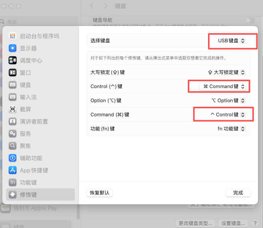
Task: Select the 聚焦 Spotlight icon
Action: pyautogui.click(x=13, y=146)
